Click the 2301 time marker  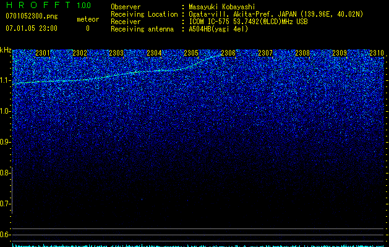coord(43,53)
